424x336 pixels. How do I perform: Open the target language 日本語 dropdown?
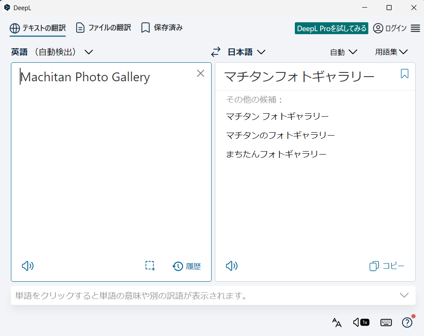click(x=246, y=52)
